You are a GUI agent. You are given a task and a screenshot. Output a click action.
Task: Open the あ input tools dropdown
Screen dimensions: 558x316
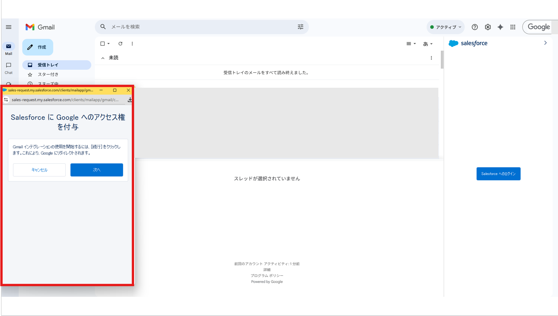(x=427, y=44)
